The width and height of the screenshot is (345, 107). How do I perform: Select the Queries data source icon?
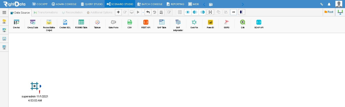tap(16, 22)
